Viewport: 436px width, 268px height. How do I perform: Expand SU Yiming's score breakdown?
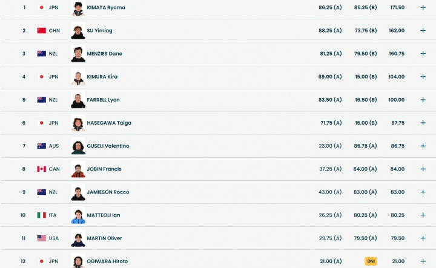(423, 31)
